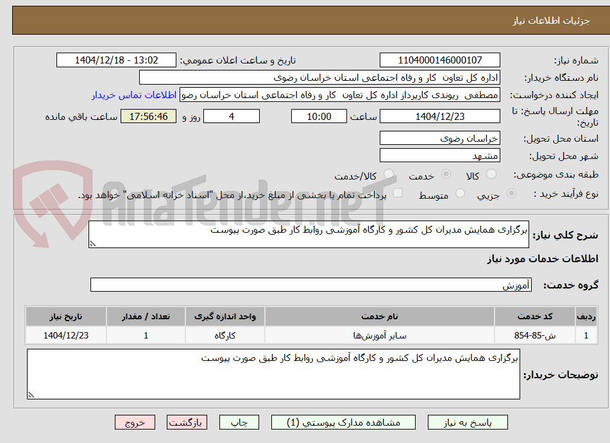This screenshot has height=443, width=610.
Task: Grab resize handle of شرح کلی نیاز box
Action: tap(92, 244)
